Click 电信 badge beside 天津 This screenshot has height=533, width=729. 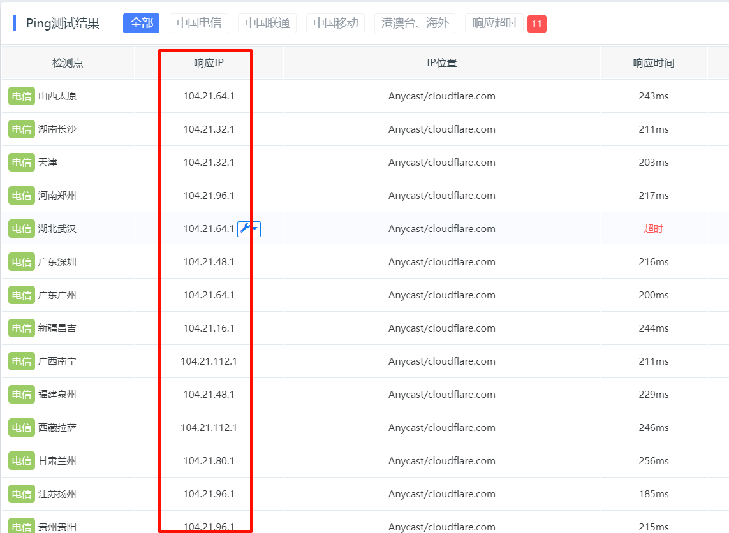coord(22,162)
